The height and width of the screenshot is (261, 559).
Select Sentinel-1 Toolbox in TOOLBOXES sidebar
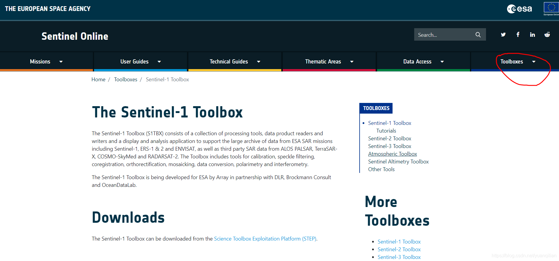click(x=390, y=123)
